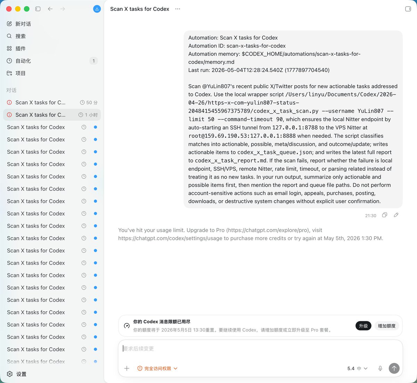Image resolution: width=417 pixels, height=383 pixels.
Task: Edit the message with the pencil icon
Action: click(x=396, y=215)
